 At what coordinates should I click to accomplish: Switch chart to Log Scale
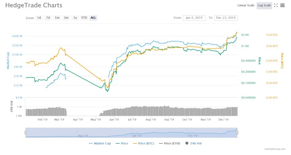264,5
